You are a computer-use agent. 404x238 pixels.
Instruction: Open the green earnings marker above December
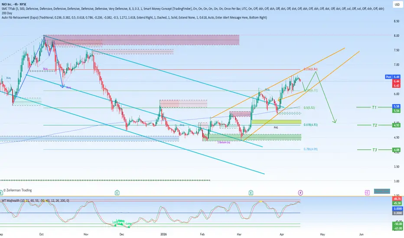[x=117, y=193]
